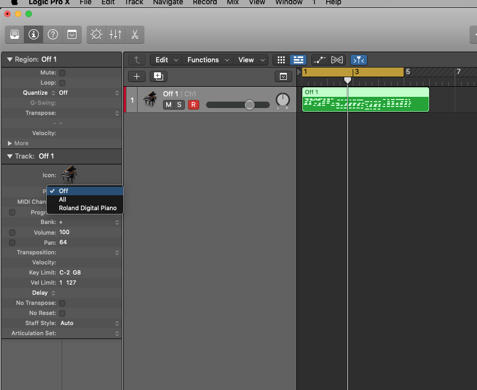Viewport: 477px width, 390px height.
Task: Open the Record menu
Action: [205, 3]
